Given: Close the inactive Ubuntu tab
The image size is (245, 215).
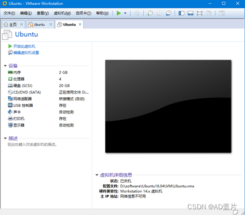Looking at the screenshot, I should coord(51,24).
